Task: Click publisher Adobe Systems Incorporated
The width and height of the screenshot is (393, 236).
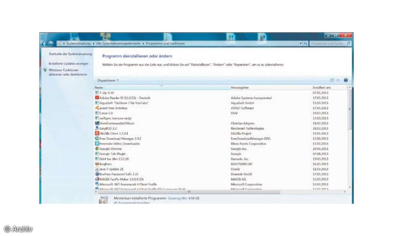Action: click(251, 98)
